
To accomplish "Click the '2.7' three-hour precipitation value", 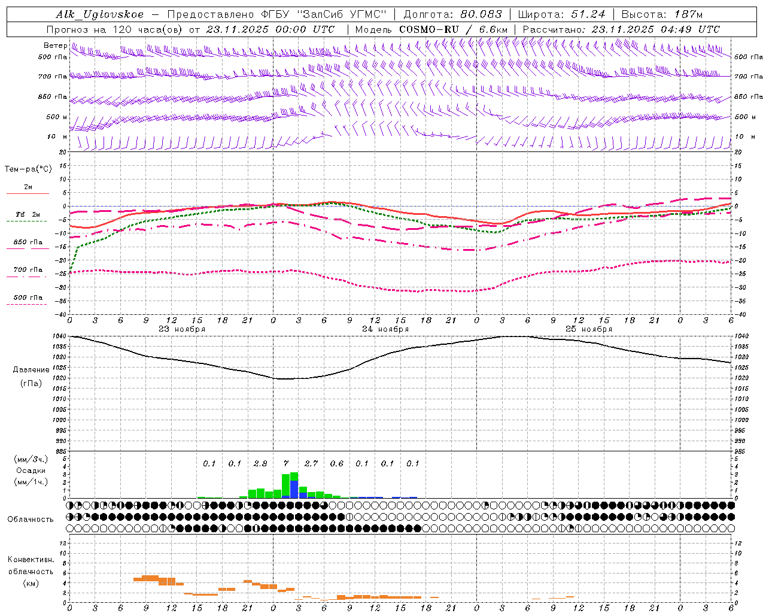I will tap(311, 463).
